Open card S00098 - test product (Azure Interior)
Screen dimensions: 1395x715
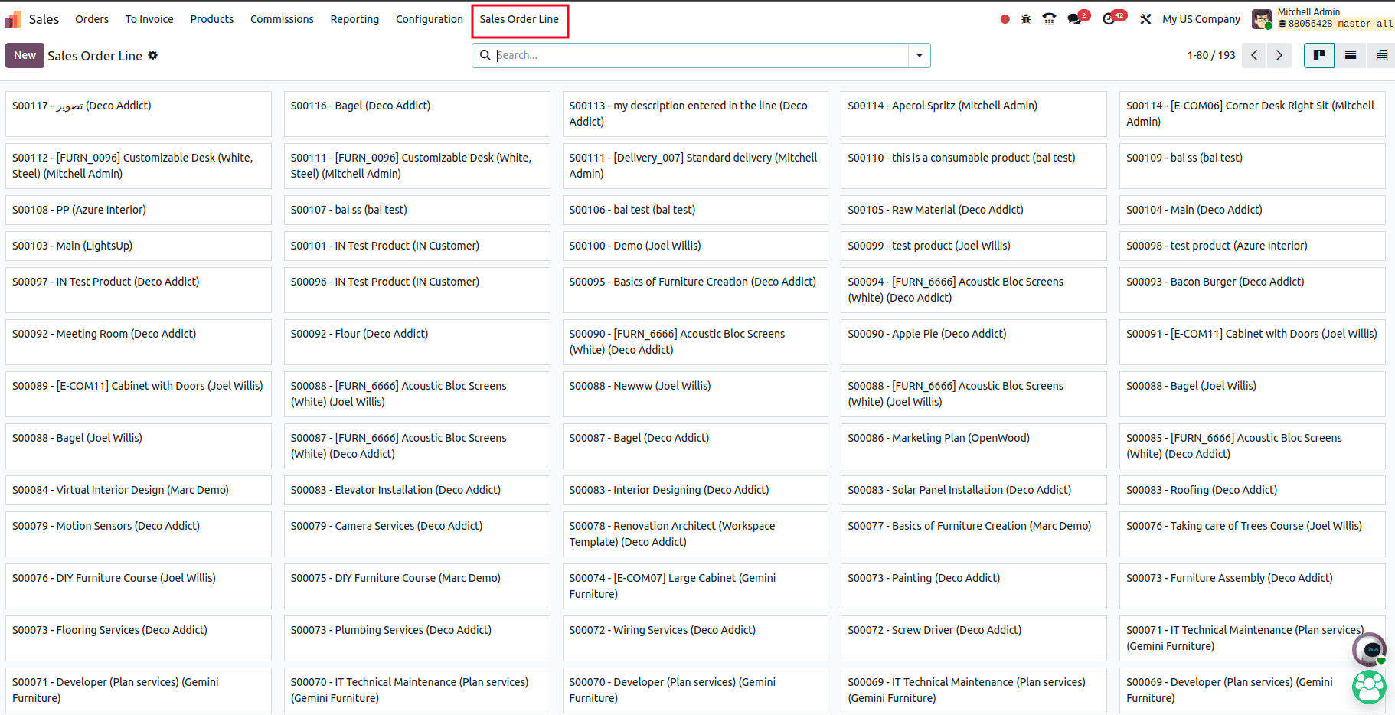point(1252,246)
